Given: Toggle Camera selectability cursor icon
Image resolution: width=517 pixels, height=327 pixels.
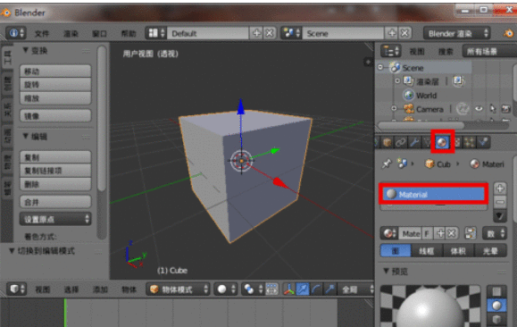Looking at the screenshot, I should 493,109.
